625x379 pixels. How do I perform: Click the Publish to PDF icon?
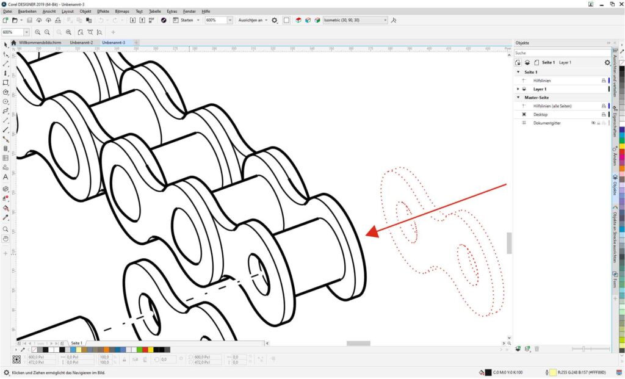(x=152, y=20)
